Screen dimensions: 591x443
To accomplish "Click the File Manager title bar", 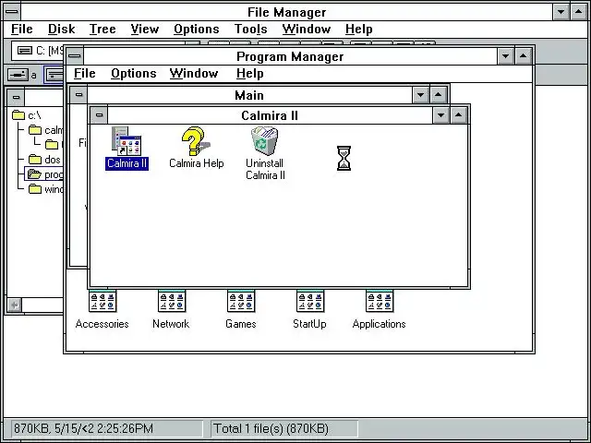I will point(287,12).
